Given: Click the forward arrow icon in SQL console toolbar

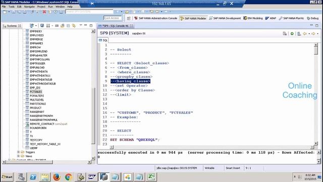Looking at the screenshot, I should tap(313, 33).
